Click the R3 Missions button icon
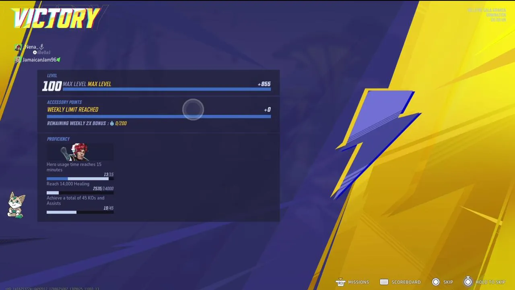 (340, 282)
